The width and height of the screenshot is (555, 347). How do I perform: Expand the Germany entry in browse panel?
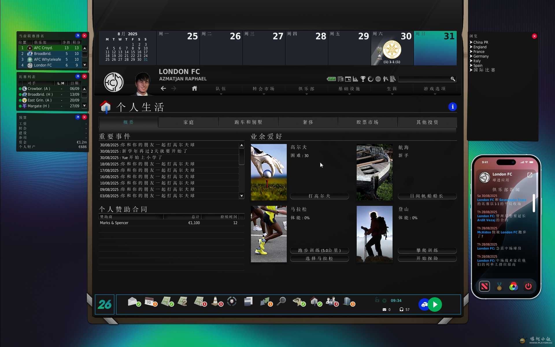point(471,56)
